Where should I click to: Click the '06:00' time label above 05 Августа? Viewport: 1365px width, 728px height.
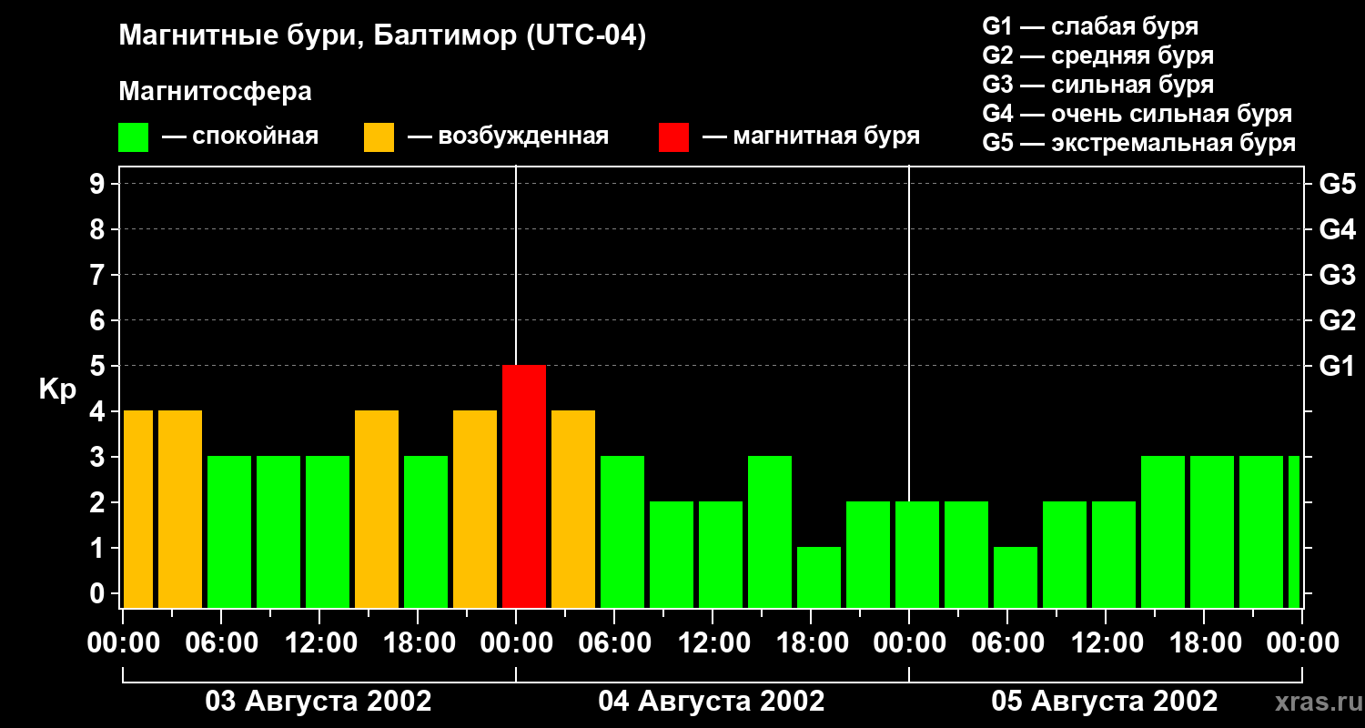1007,643
